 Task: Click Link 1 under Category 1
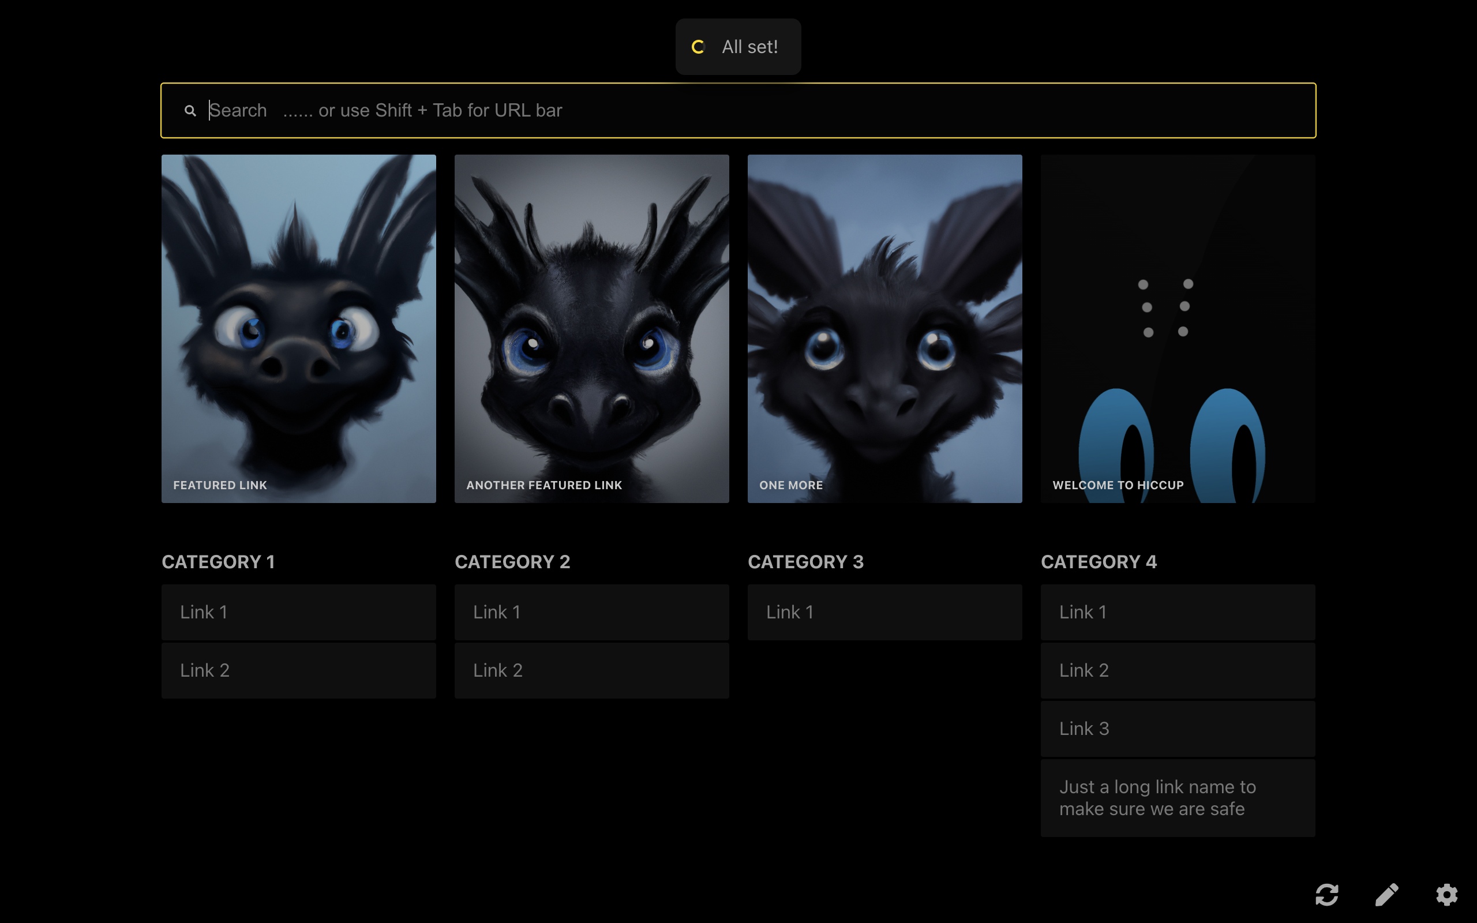tap(298, 612)
